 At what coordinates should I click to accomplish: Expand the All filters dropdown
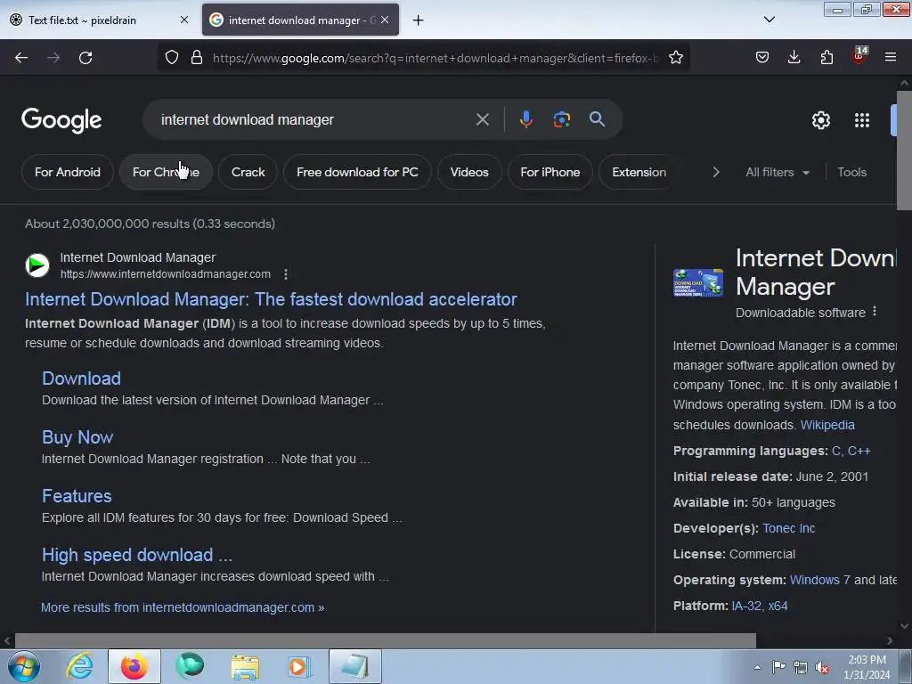point(777,172)
